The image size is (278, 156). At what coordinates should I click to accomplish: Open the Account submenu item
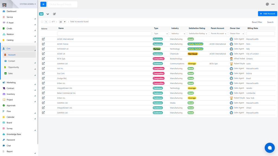click(x=19, y=55)
